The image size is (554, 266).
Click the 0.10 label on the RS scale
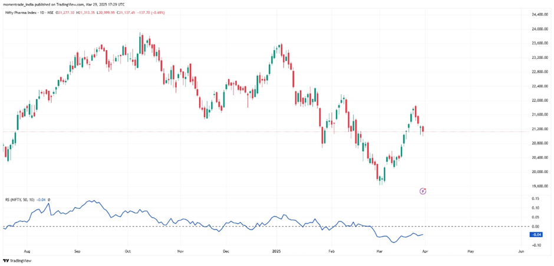coord(536,208)
